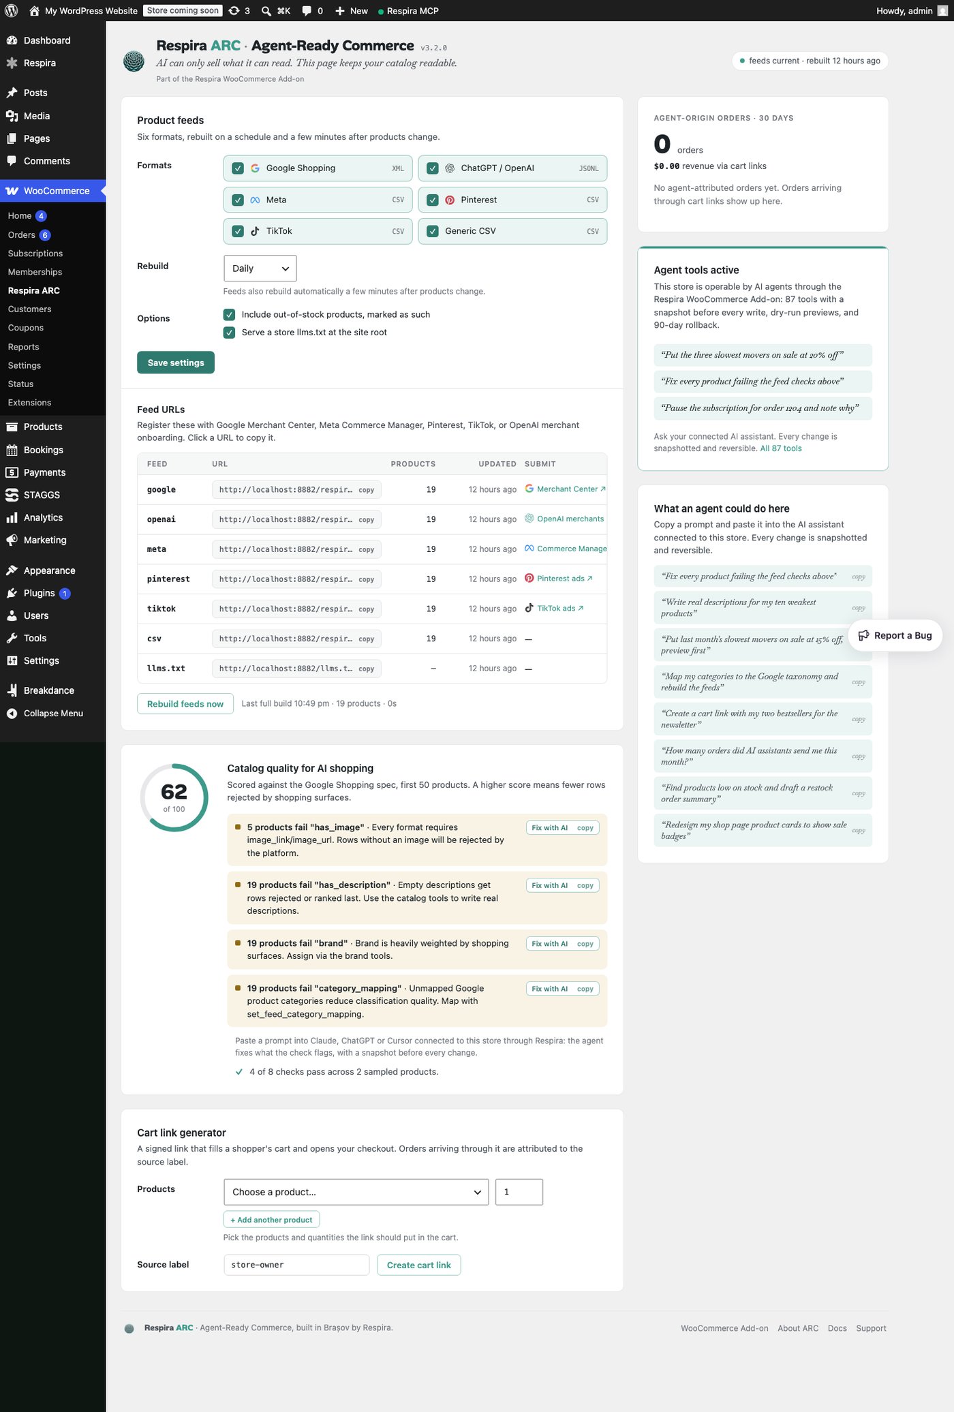Screen dimensions: 954x1412
Task: Open the Dashboard sidebar icon
Action: [12, 40]
